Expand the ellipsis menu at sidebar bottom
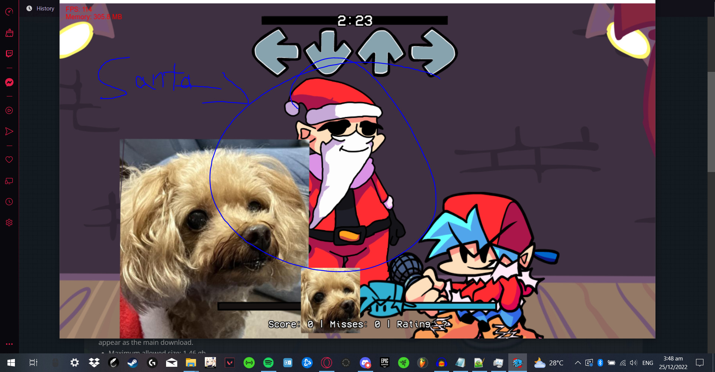 (x=9, y=344)
